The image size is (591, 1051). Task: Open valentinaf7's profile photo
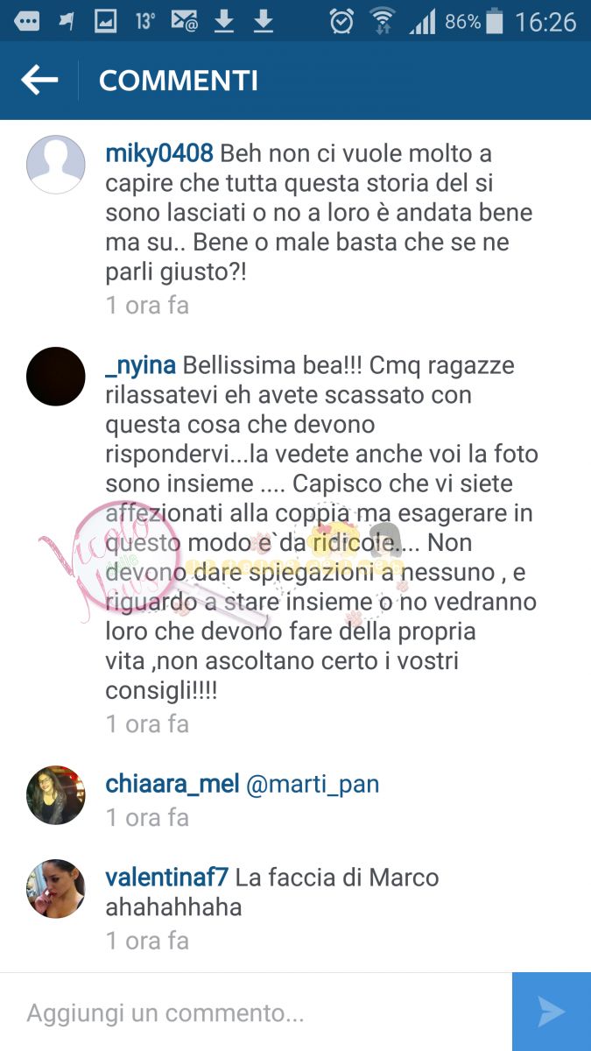pos(56,888)
